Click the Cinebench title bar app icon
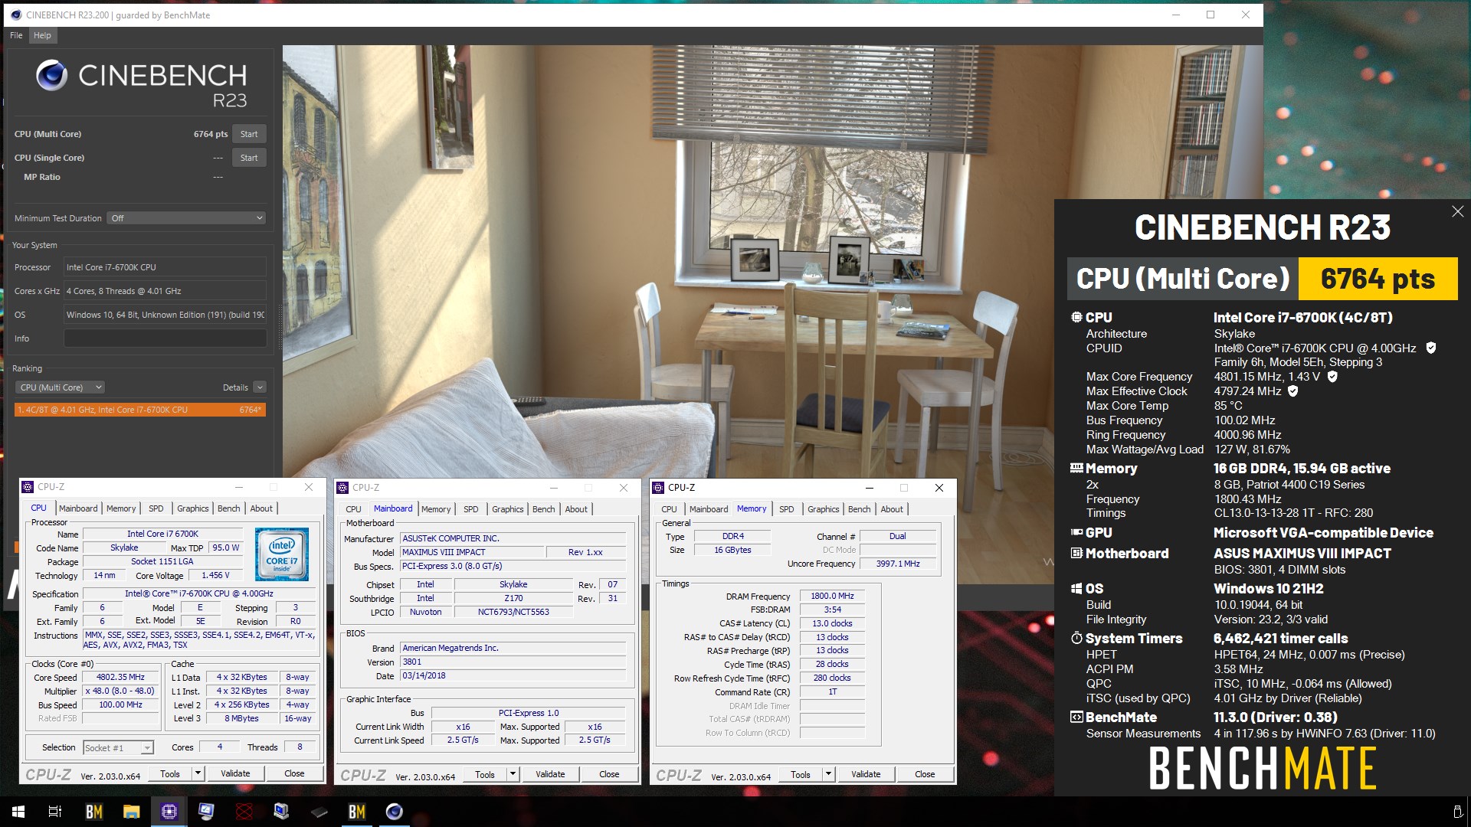This screenshot has height=827, width=1471. point(16,15)
